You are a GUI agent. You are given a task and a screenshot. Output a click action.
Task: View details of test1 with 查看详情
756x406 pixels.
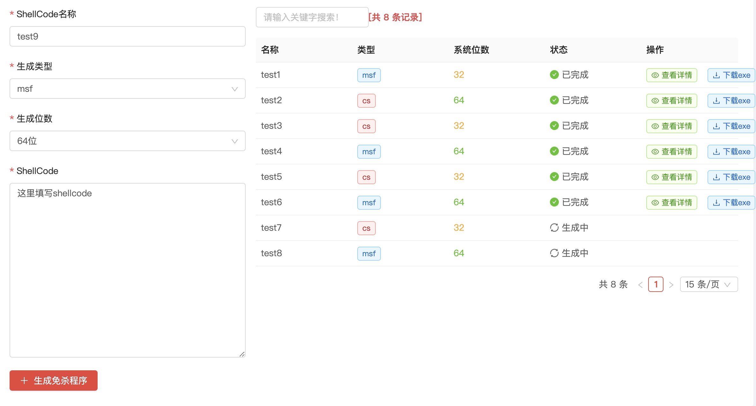[671, 75]
